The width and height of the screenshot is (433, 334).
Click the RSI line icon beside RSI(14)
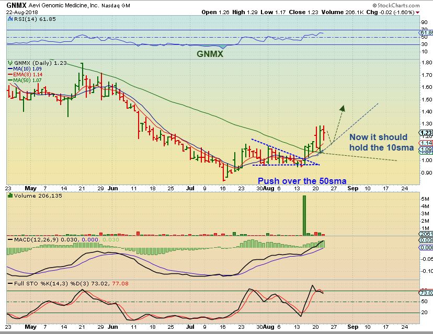click(10, 19)
